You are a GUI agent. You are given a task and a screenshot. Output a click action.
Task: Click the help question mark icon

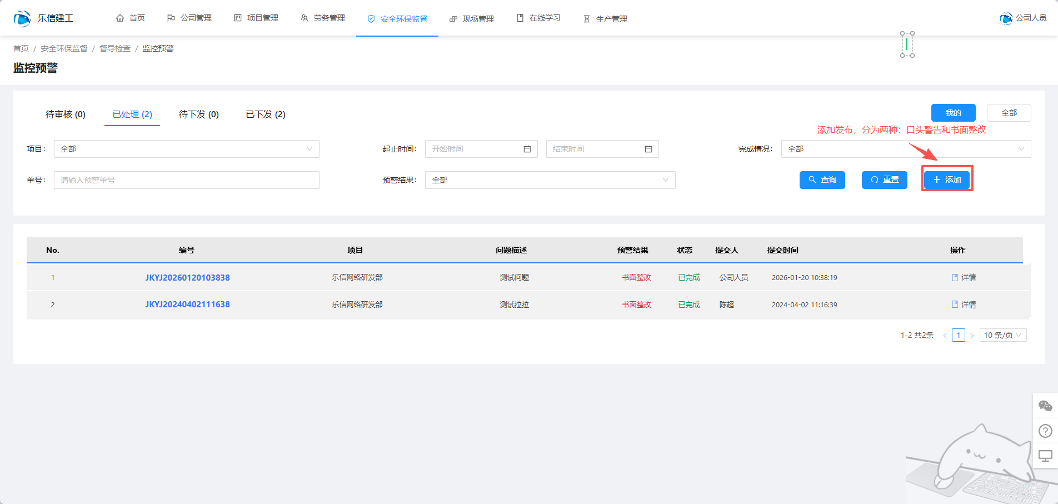coord(1045,431)
